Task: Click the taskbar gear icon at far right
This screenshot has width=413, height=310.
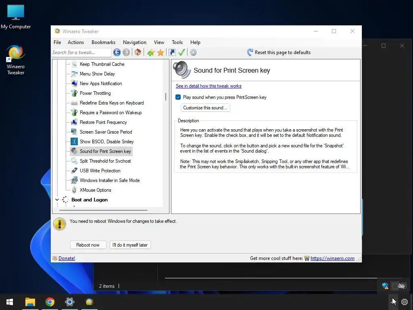Action: point(404,302)
